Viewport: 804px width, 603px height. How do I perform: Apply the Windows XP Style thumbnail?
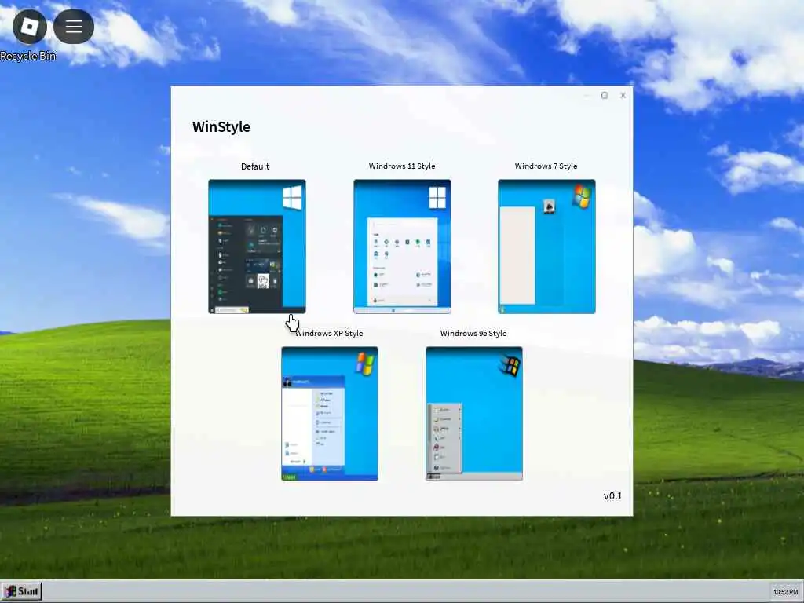[330, 413]
